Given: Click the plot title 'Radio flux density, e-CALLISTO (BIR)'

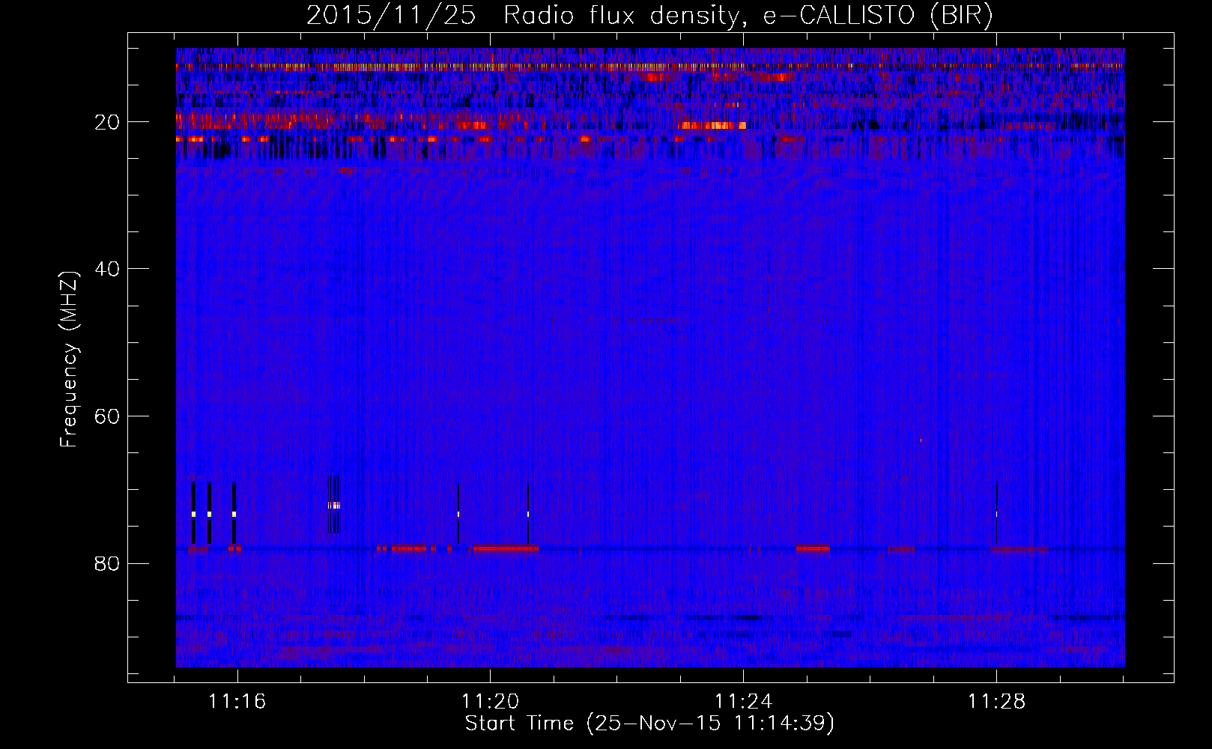Looking at the screenshot, I should click(748, 16).
